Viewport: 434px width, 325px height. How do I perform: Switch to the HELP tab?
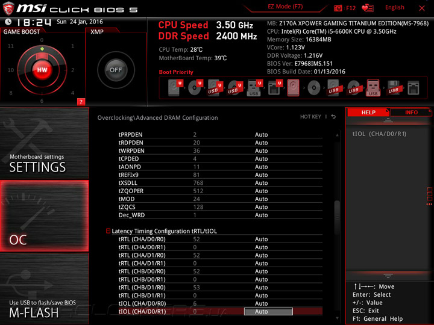tap(368, 112)
